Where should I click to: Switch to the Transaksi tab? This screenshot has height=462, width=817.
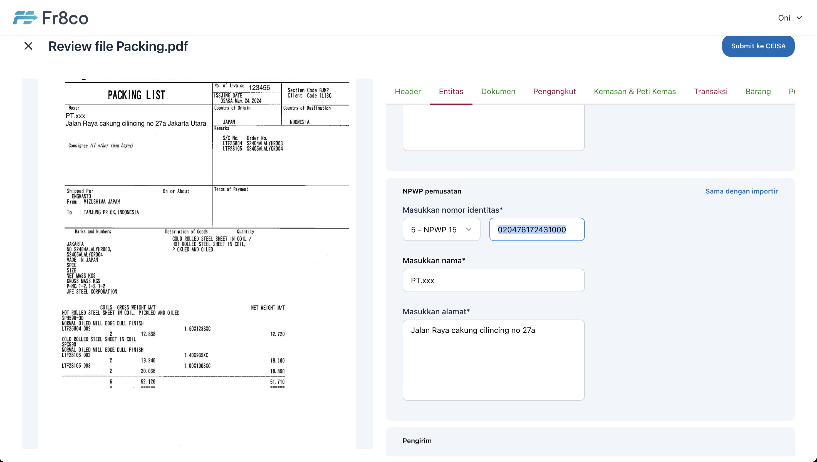(710, 91)
